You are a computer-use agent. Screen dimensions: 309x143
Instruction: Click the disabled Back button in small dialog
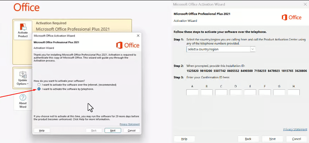pos(94,130)
